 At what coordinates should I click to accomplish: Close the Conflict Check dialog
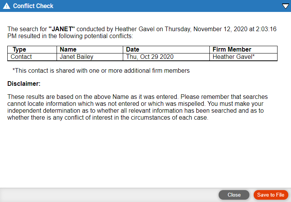click(234, 195)
